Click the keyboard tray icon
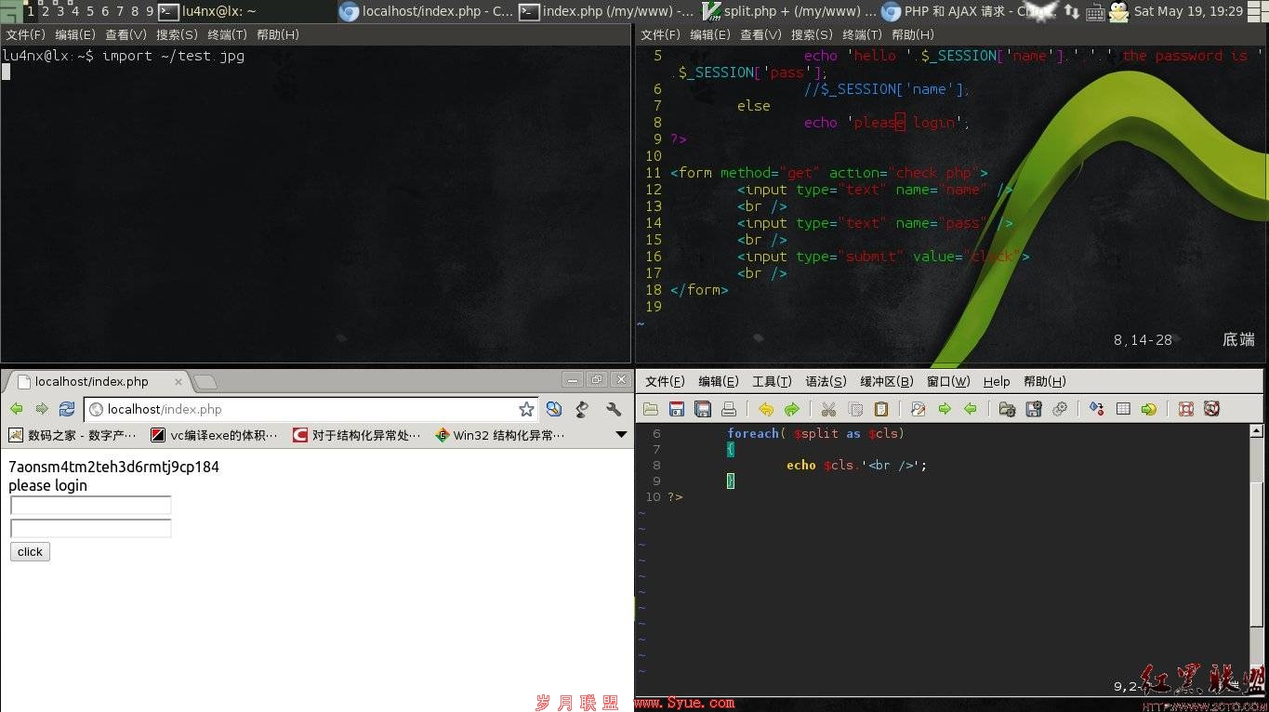The width and height of the screenshot is (1269, 712). (1095, 11)
